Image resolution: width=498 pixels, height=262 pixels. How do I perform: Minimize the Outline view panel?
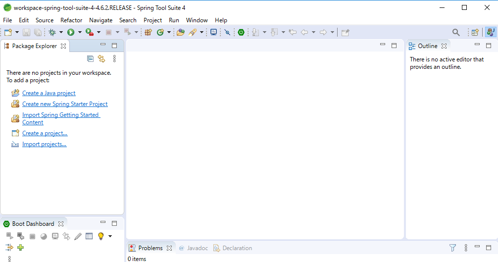[x=477, y=45]
